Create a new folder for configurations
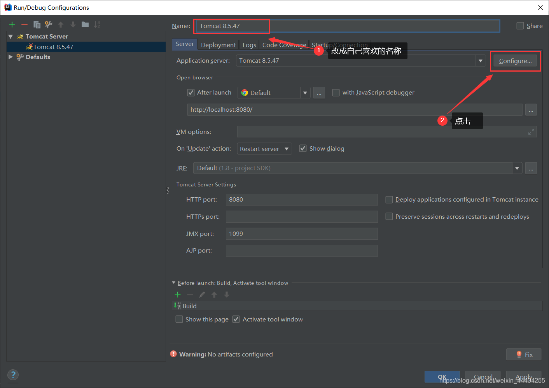Viewport: 549px width, 388px height. click(85, 25)
